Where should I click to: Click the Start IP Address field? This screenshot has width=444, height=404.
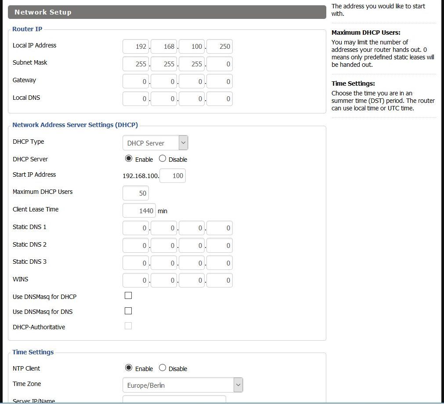click(173, 176)
